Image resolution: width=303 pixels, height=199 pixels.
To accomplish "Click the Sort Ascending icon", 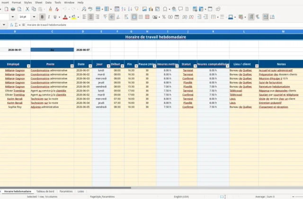I will pyautogui.click(x=124, y=9).
